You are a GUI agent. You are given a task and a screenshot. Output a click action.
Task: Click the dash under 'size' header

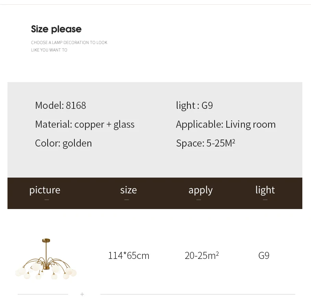click(126, 200)
